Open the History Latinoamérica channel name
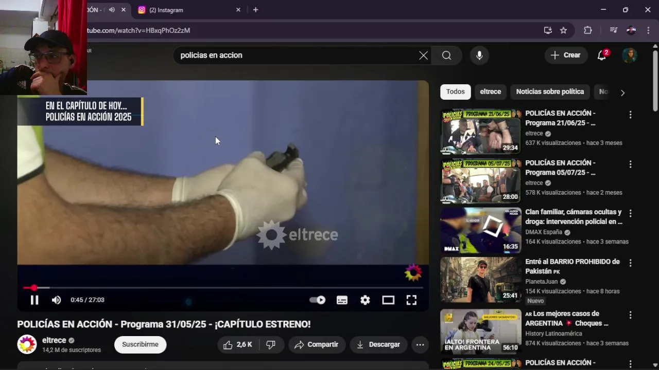The height and width of the screenshot is (370, 659). [553, 334]
